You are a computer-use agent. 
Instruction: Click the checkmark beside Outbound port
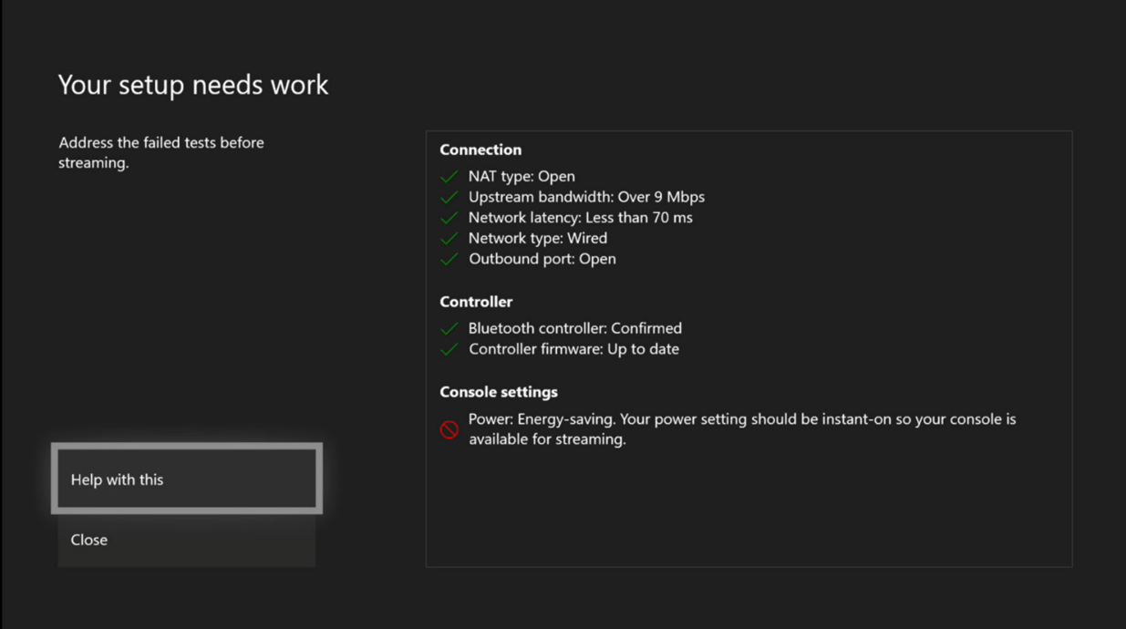[449, 259]
